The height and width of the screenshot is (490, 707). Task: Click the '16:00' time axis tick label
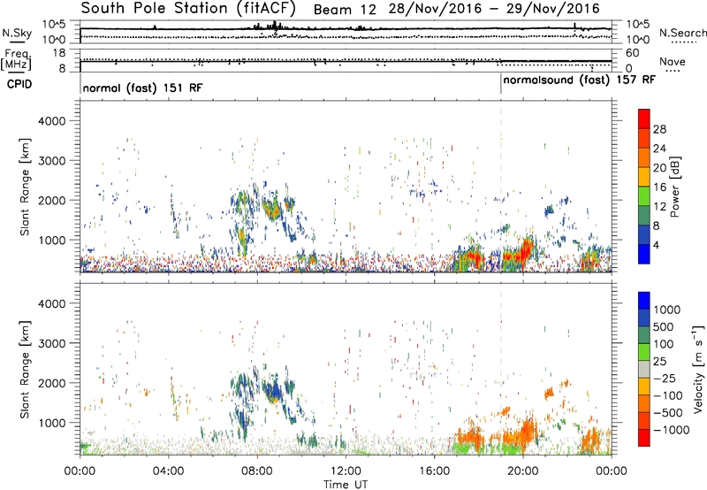tap(434, 471)
